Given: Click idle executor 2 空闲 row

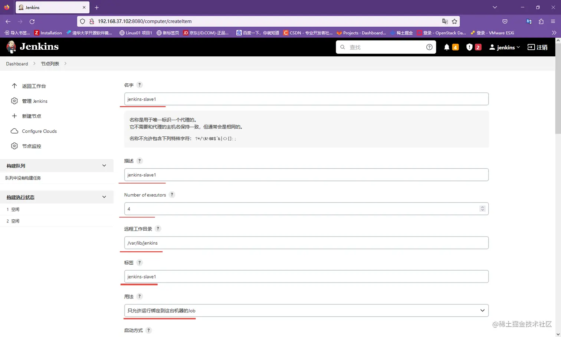Looking at the screenshot, I should [x=56, y=221].
